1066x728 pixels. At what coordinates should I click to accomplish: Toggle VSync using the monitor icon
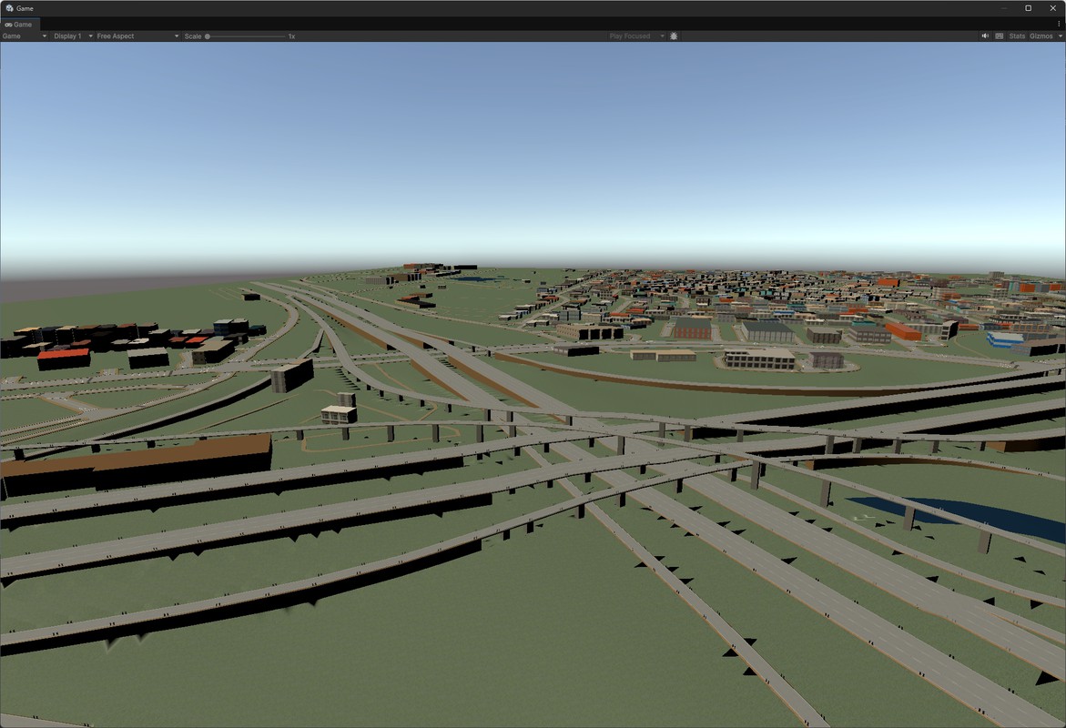click(998, 35)
